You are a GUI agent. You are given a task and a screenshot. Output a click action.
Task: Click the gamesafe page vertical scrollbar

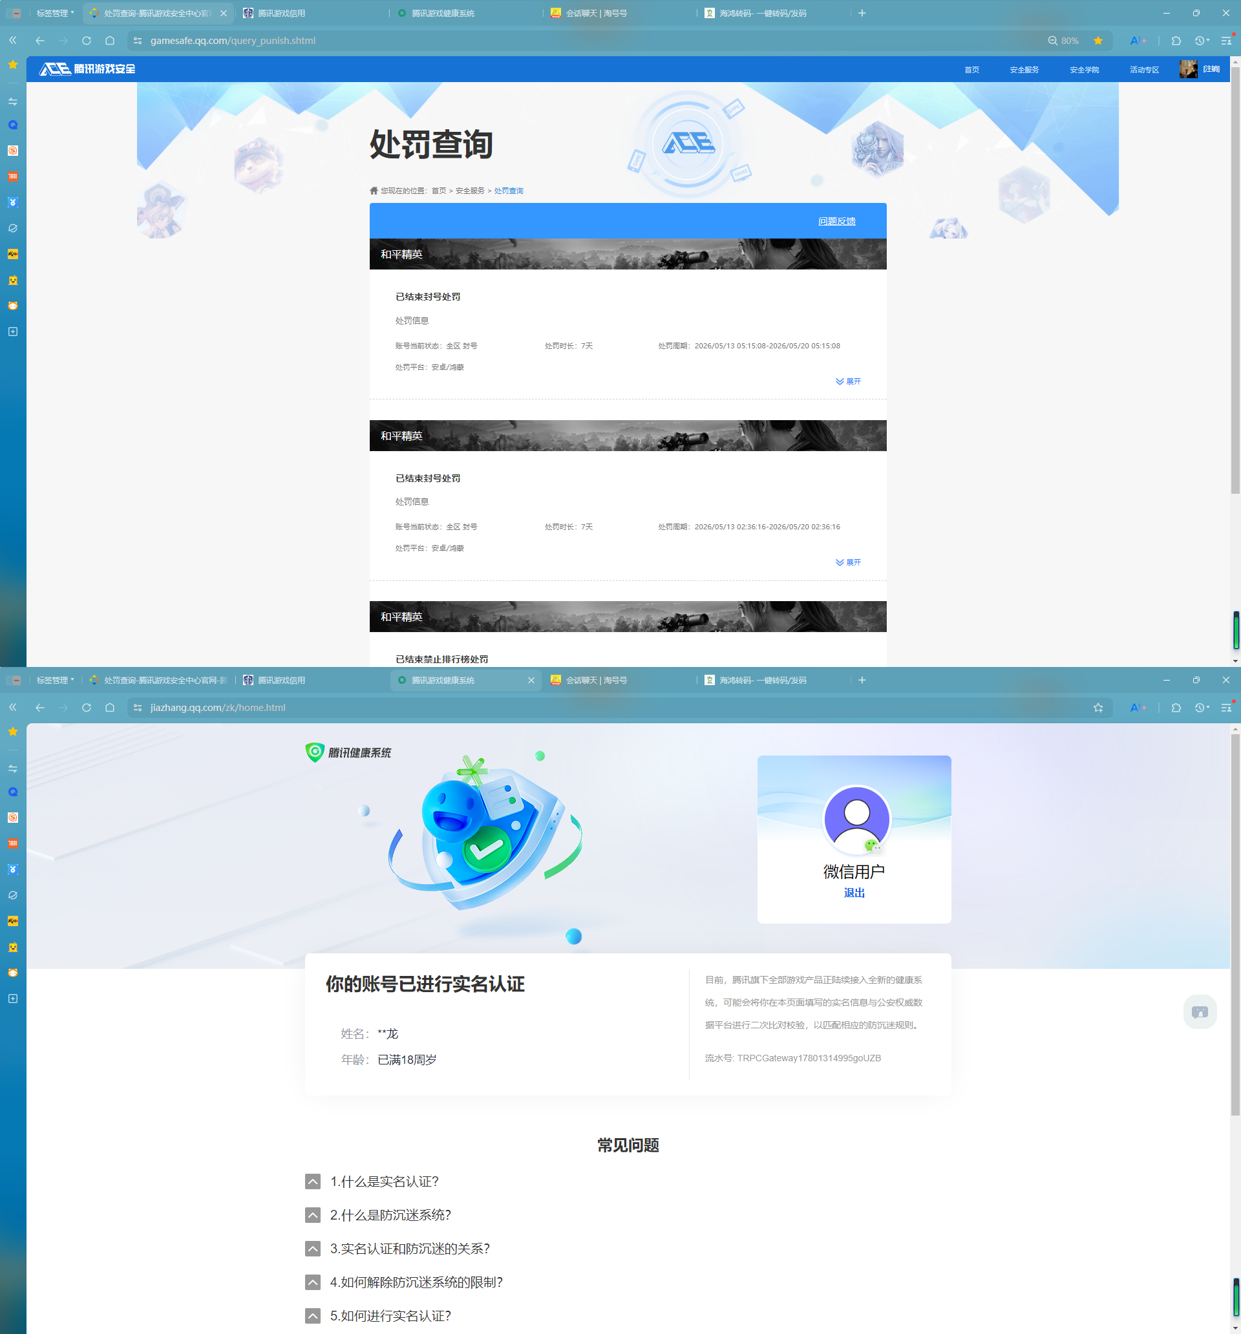1235,281
